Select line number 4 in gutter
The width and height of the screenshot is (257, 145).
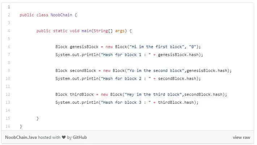tap(9, 31)
